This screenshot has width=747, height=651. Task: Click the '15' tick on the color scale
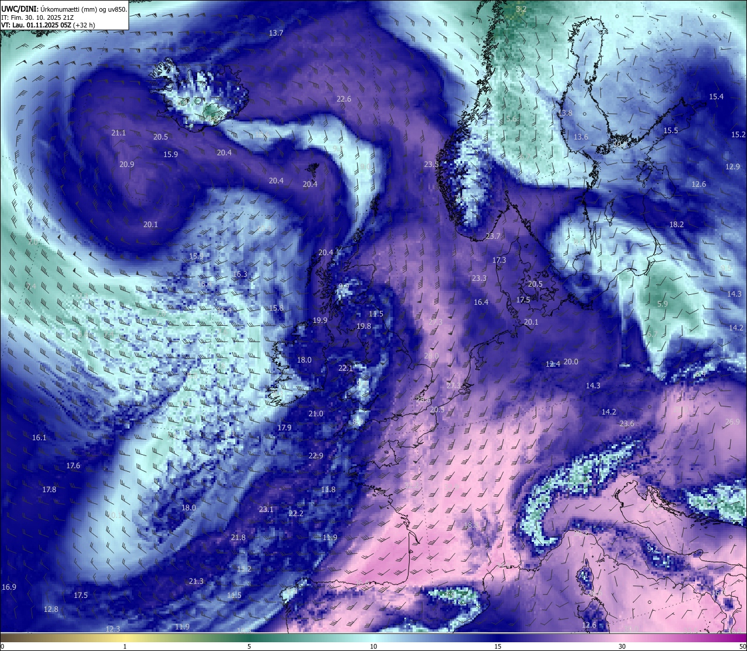point(498,646)
